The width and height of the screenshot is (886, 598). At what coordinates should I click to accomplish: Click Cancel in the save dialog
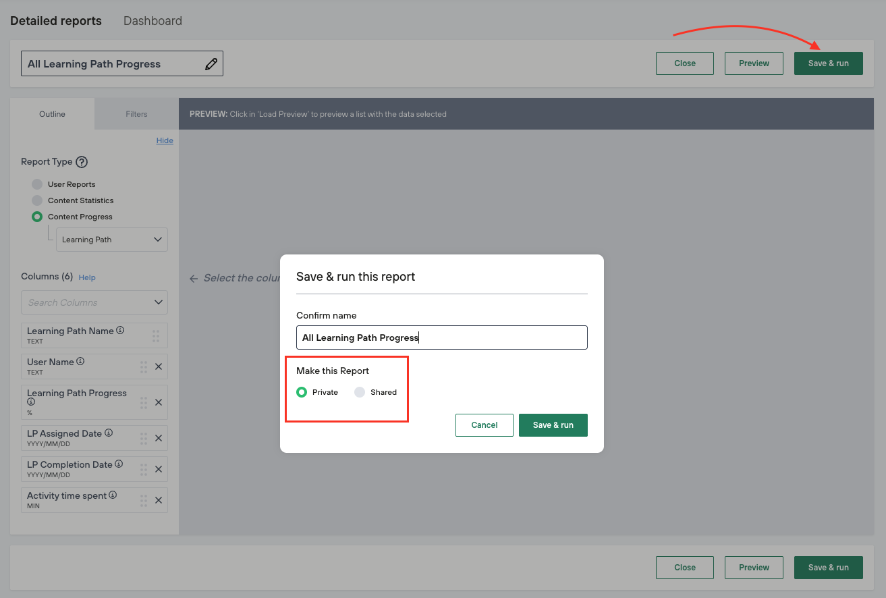[x=484, y=425]
